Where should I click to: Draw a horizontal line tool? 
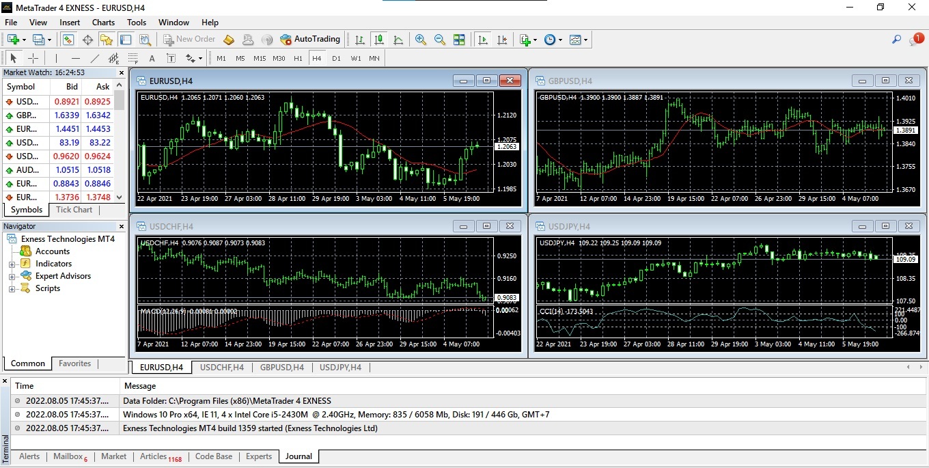pyautogui.click(x=76, y=58)
